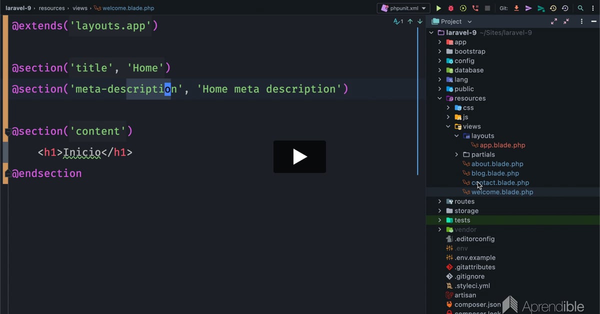The height and width of the screenshot is (314, 600).
Task: Run with coverage icon in the toolbar
Action: (463, 8)
